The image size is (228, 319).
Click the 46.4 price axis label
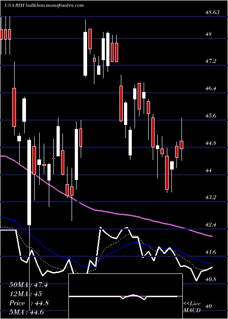tap(211, 88)
